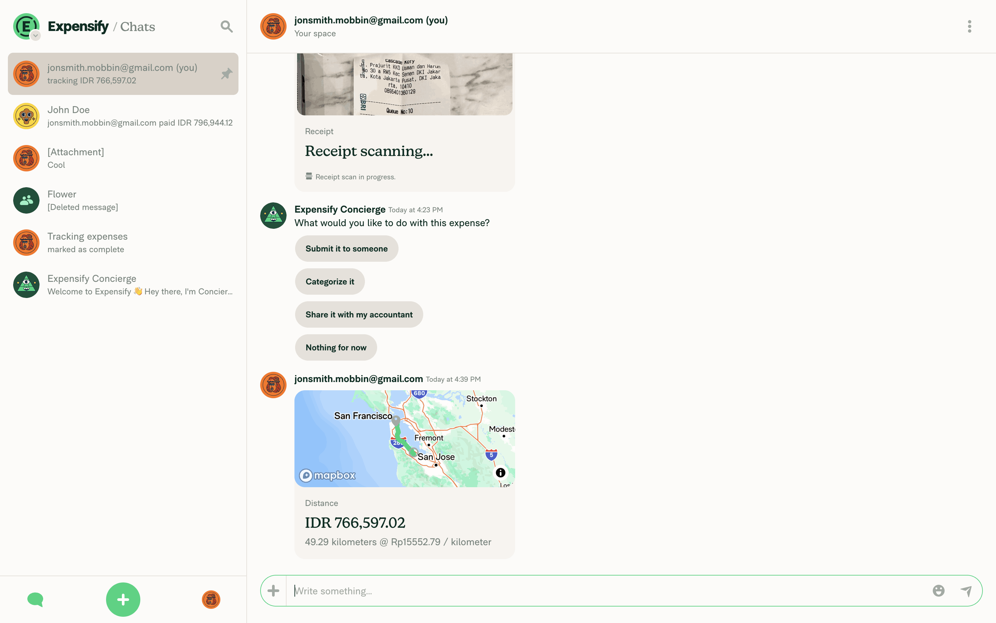Image resolution: width=996 pixels, height=623 pixels.
Task: Click Categorize it
Action: (x=329, y=282)
